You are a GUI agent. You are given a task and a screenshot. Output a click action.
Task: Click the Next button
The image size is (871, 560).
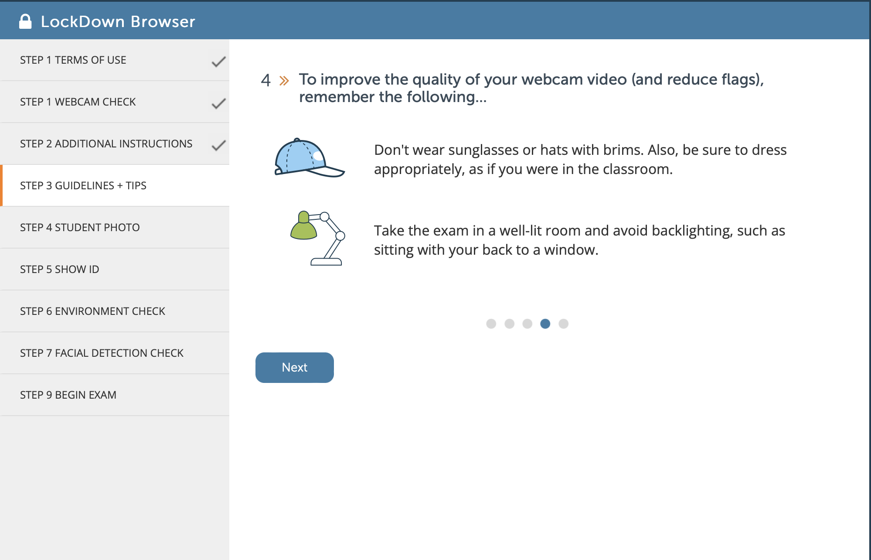(x=295, y=368)
